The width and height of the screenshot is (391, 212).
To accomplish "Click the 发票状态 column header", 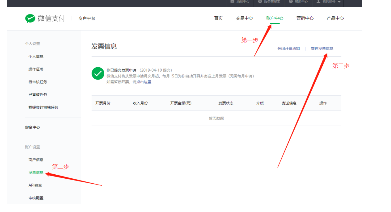I will [226, 103].
